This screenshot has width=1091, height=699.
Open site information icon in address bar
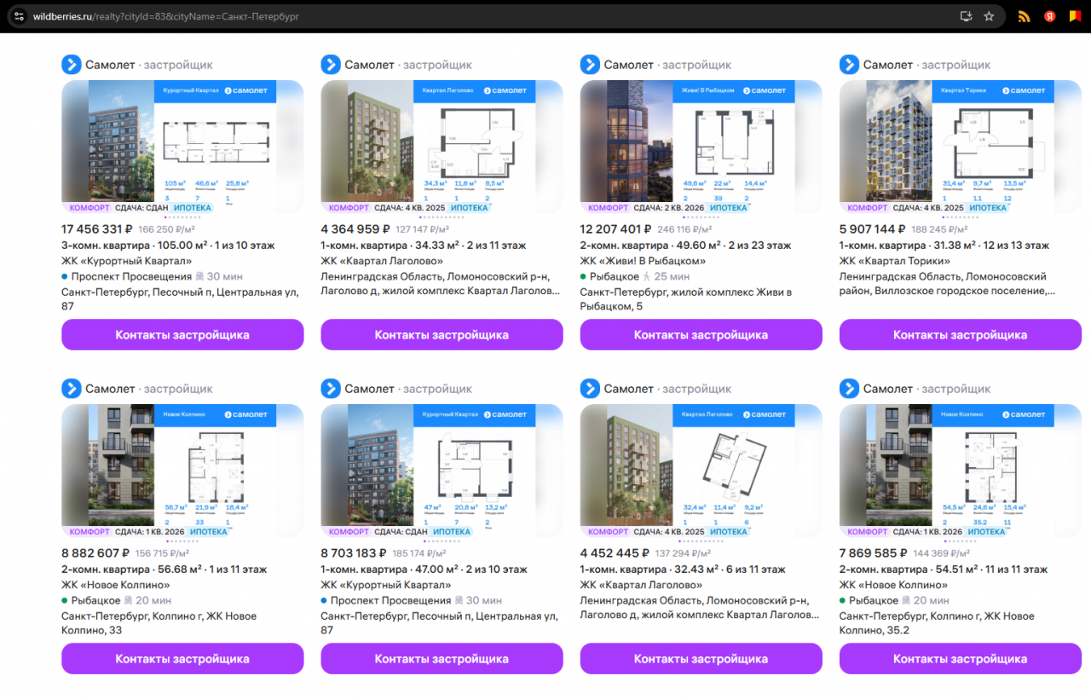(x=19, y=16)
